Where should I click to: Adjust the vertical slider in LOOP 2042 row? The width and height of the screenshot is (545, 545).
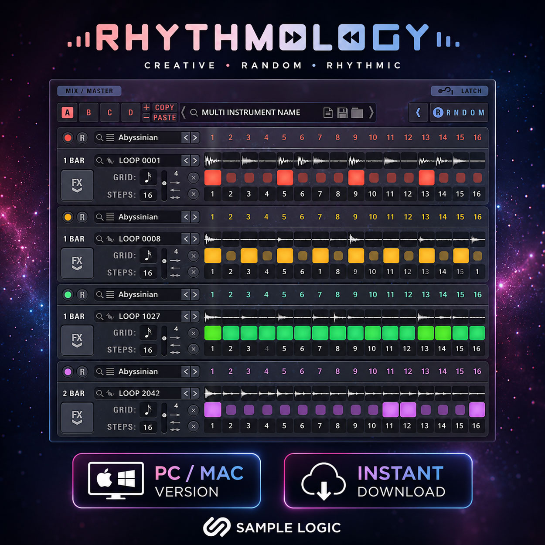click(x=164, y=418)
